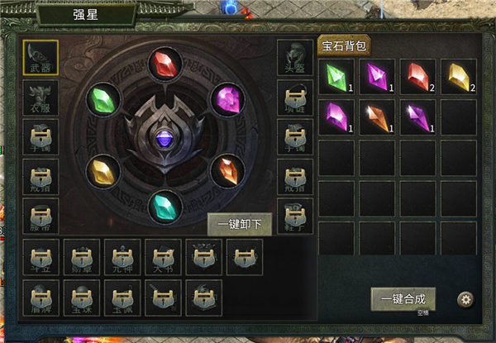
Task: Select the yellow gem with quantity 2
Action: pos(458,77)
